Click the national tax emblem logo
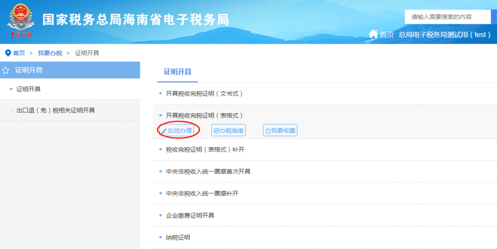497x249 pixels. 21,21
